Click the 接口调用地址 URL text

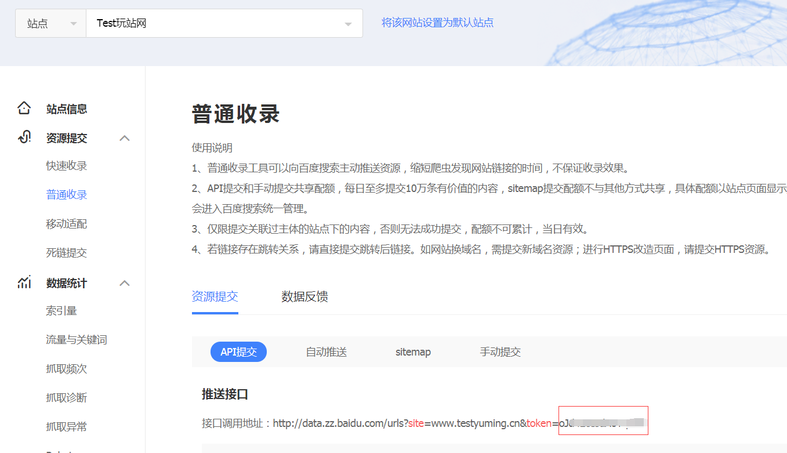point(424,423)
